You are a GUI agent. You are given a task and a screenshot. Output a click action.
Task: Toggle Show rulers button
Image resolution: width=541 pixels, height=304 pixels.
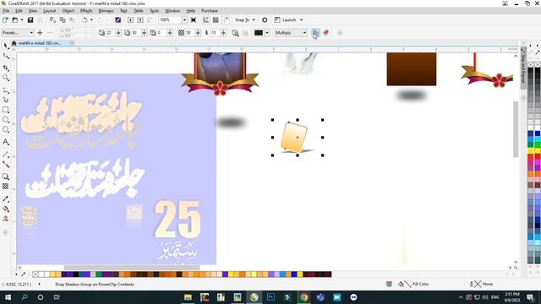click(x=206, y=20)
